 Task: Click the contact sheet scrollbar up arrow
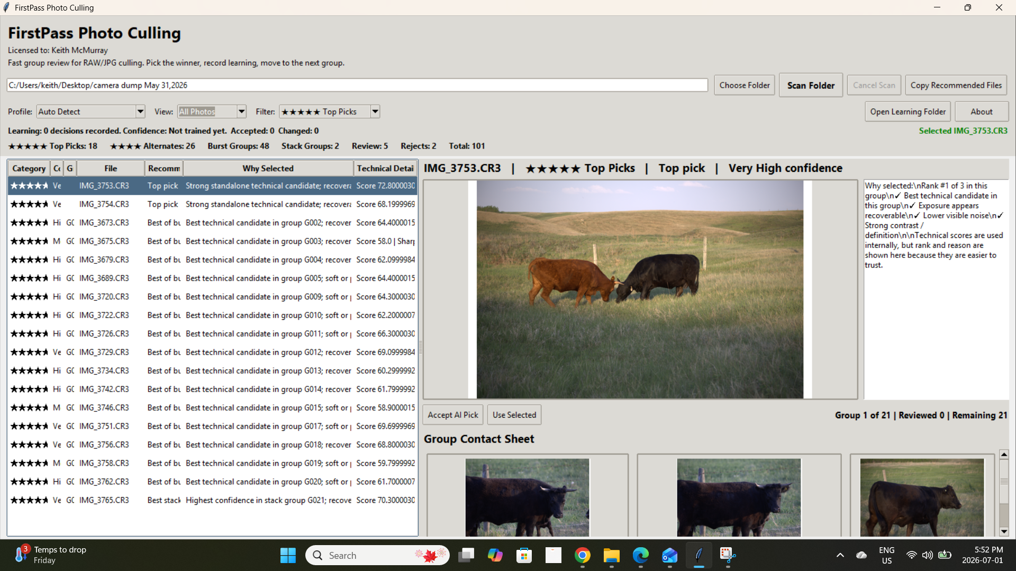tap(1004, 454)
